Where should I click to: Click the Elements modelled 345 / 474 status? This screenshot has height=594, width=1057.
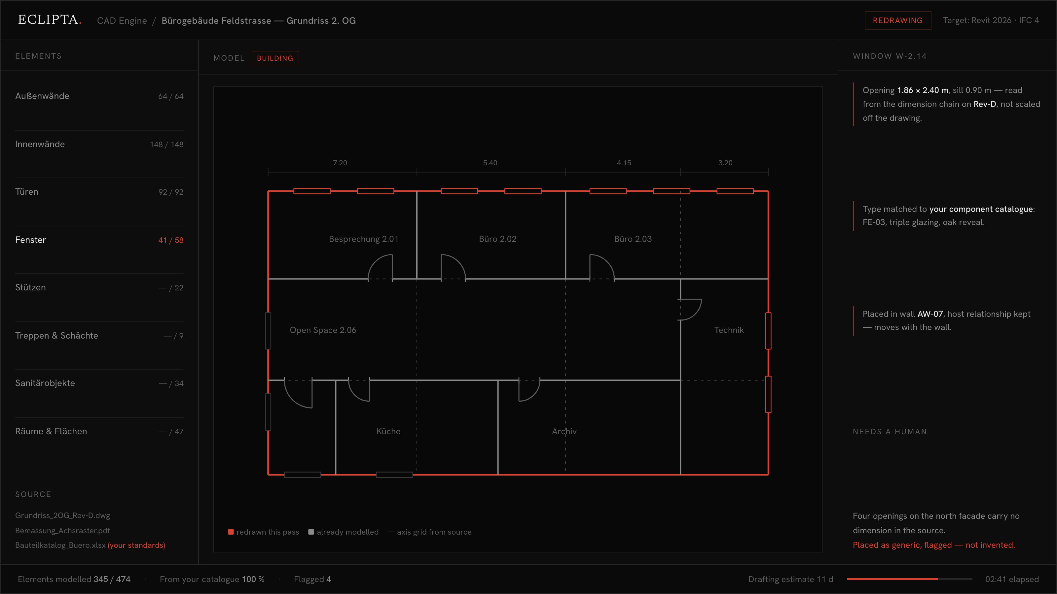(x=74, y=579)
